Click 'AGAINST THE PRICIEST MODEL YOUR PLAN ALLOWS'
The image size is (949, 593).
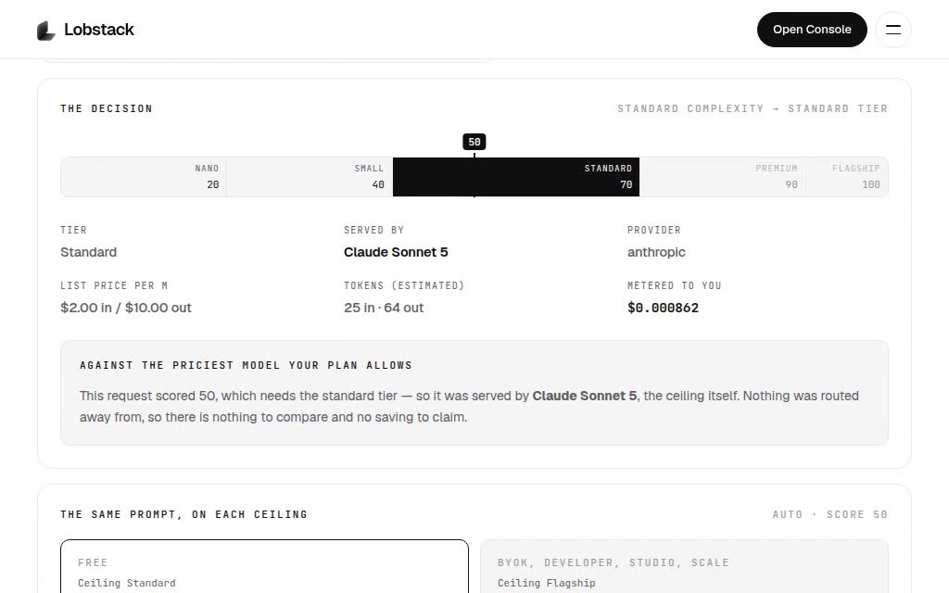pyautogui.click(x=246, y=365)
